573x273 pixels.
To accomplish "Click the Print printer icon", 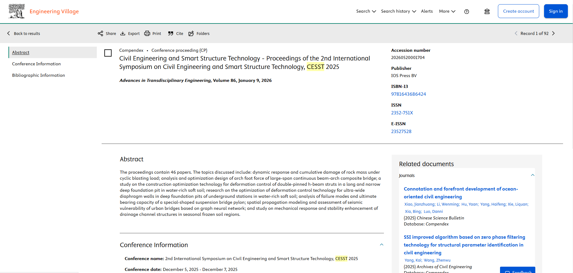I will pyautogui.click(x=147, y=33).
